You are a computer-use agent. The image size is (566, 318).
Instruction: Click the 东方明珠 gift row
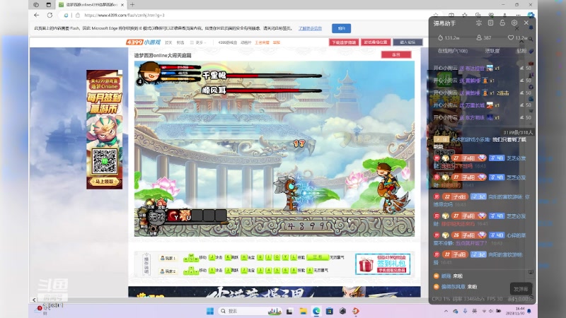pos(482,117)
